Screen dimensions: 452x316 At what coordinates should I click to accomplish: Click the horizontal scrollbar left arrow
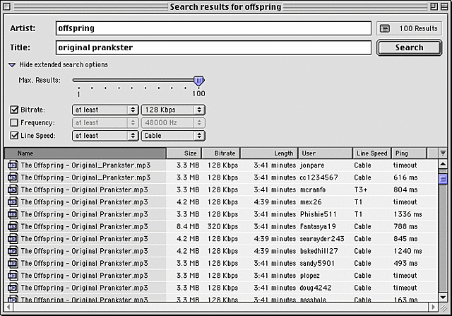8,307
